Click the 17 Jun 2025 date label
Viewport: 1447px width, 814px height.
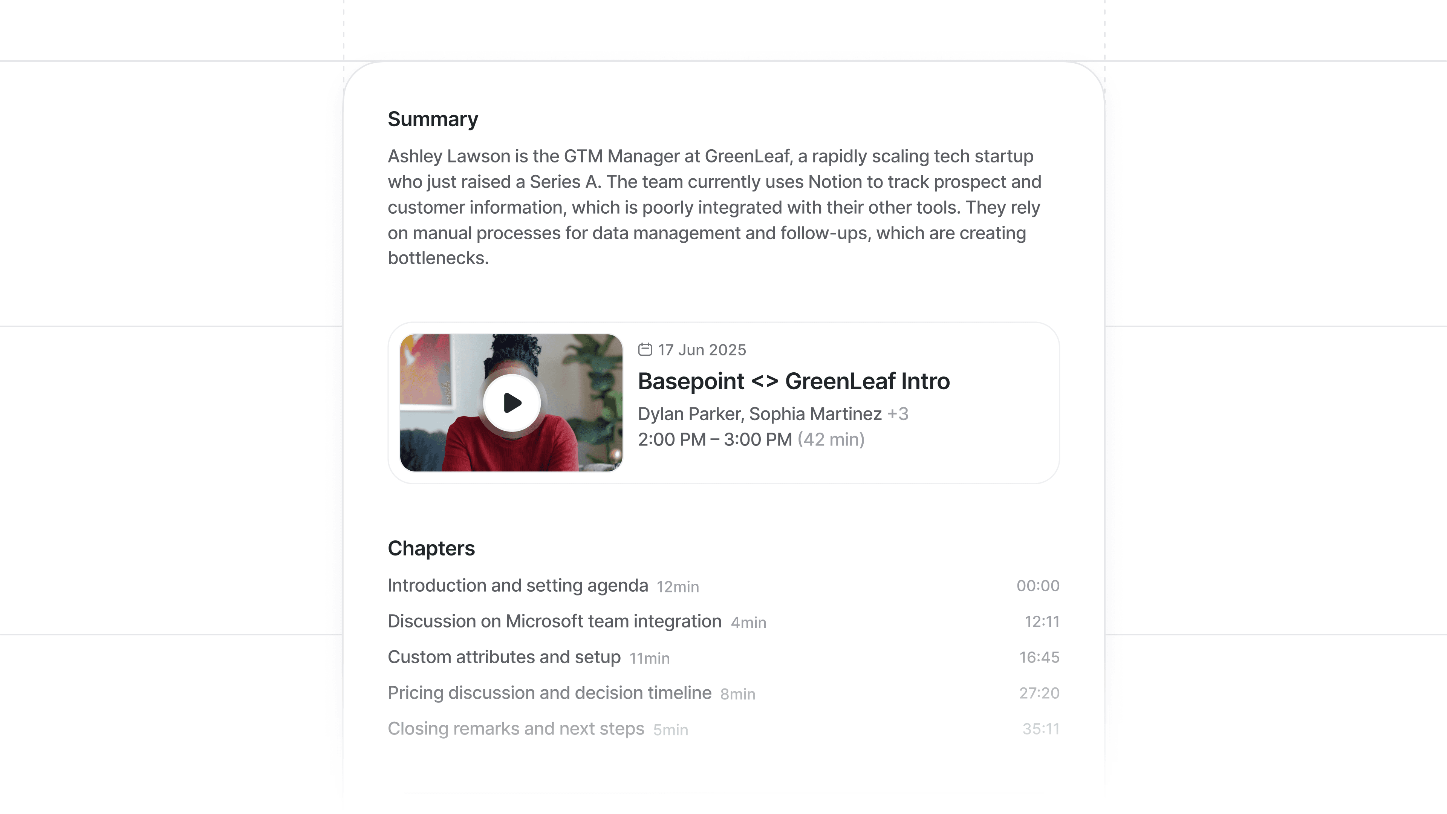tap(702, 349)
